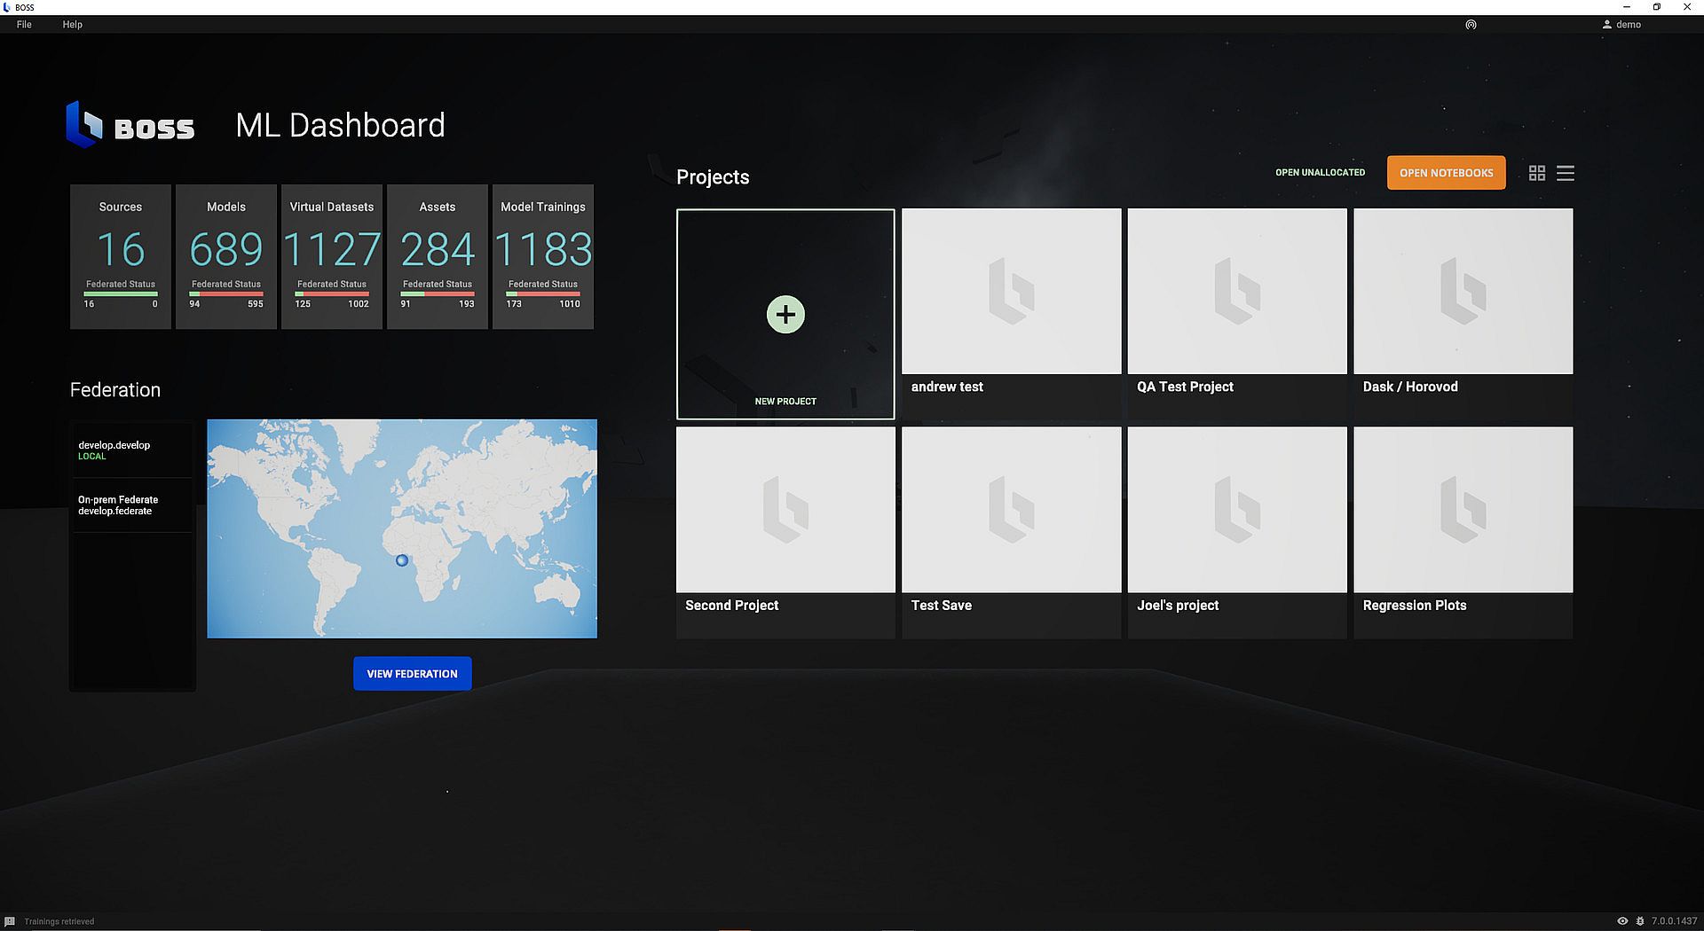Click the eye icon in status bar
This screenshot has height=931, width=1704.
point(1622,921)
